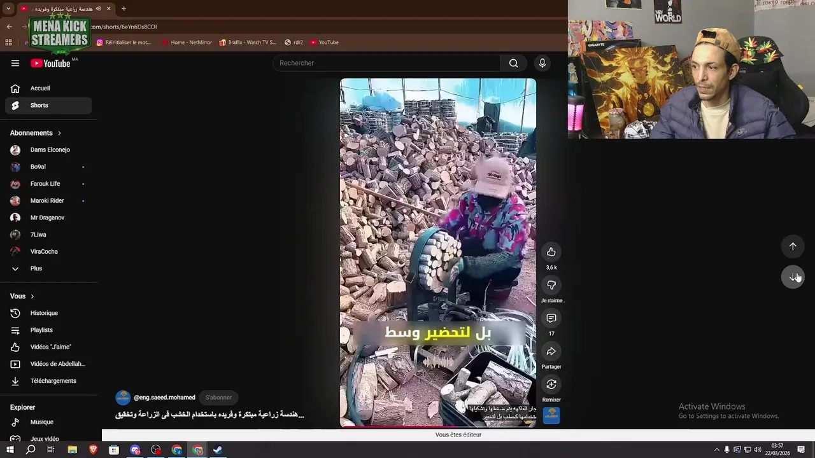
Task: Select Shorts in the sidebar
Action: pos(48,106)
